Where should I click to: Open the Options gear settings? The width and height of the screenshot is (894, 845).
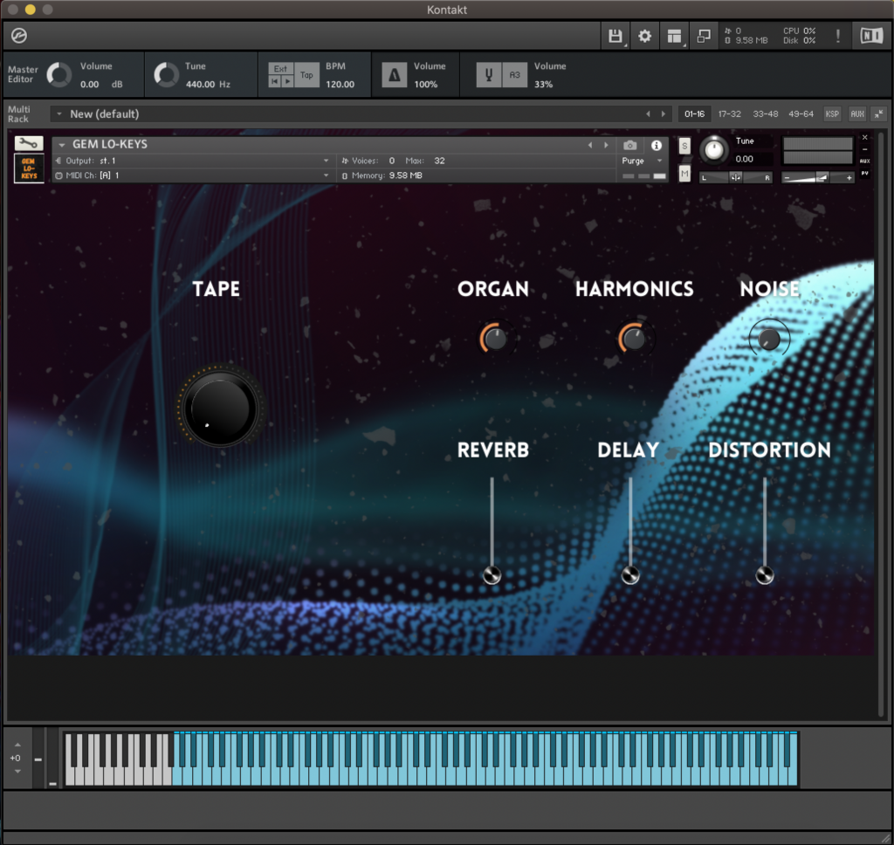click(645, 36)
